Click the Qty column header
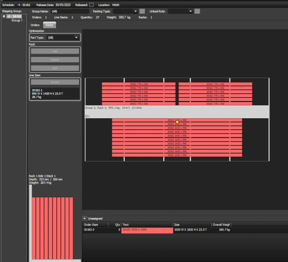 (115, 225)
